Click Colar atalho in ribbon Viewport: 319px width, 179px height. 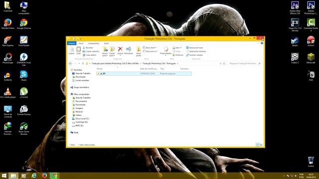pyautogui.click(x=90, y=55)
